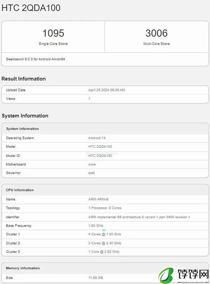
Task: Click the CPU Name label
Action: (x=10, y=199)
